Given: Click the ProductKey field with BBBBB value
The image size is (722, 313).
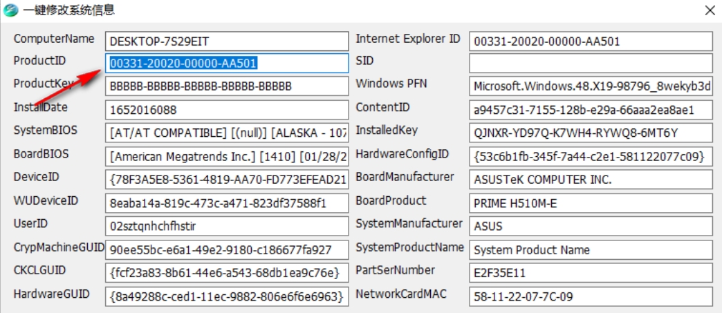Looking at the screenshot, I should (227, 86).
